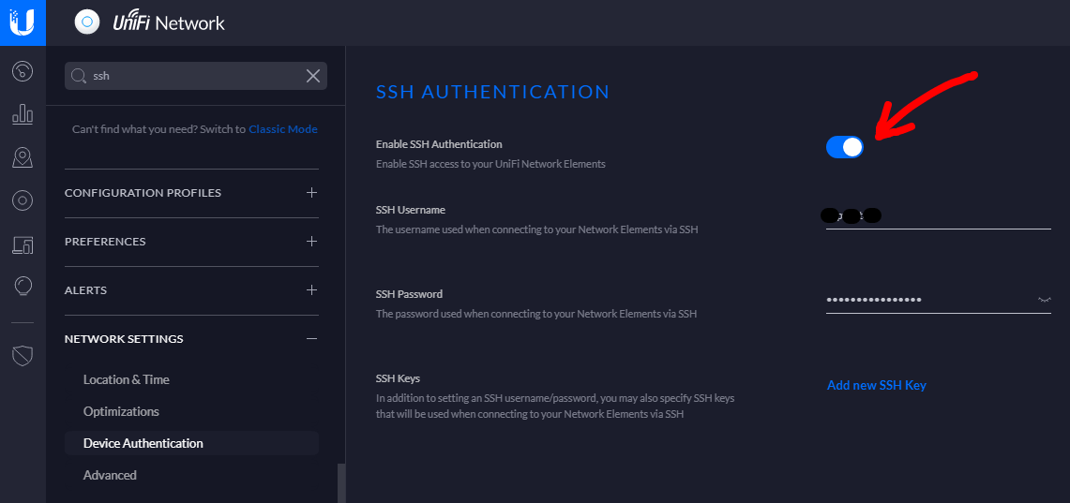
Task: Expand the Preferences section
Action: click(x=311, y=242)
